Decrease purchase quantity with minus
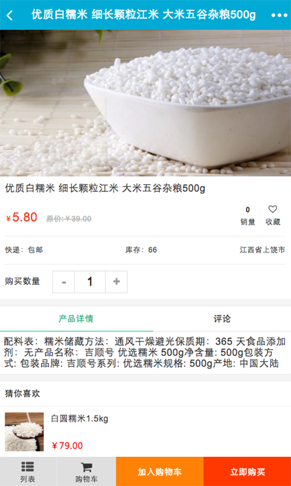Image resolution: width=291 pixels, height=486 pixels. [64, 282]
